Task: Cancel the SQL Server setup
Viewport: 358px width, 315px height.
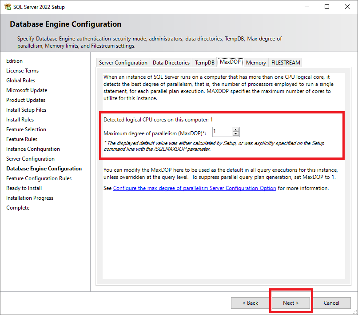Action: click(331, 303)
